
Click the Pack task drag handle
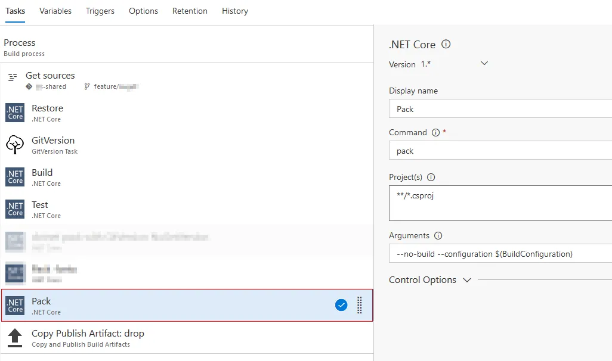(359, 305)
